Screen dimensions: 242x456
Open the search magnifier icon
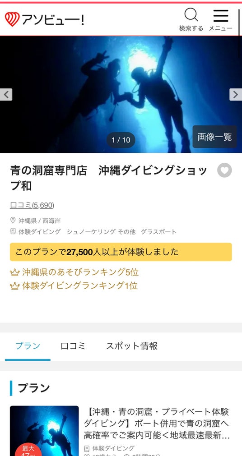click(191, 15)
